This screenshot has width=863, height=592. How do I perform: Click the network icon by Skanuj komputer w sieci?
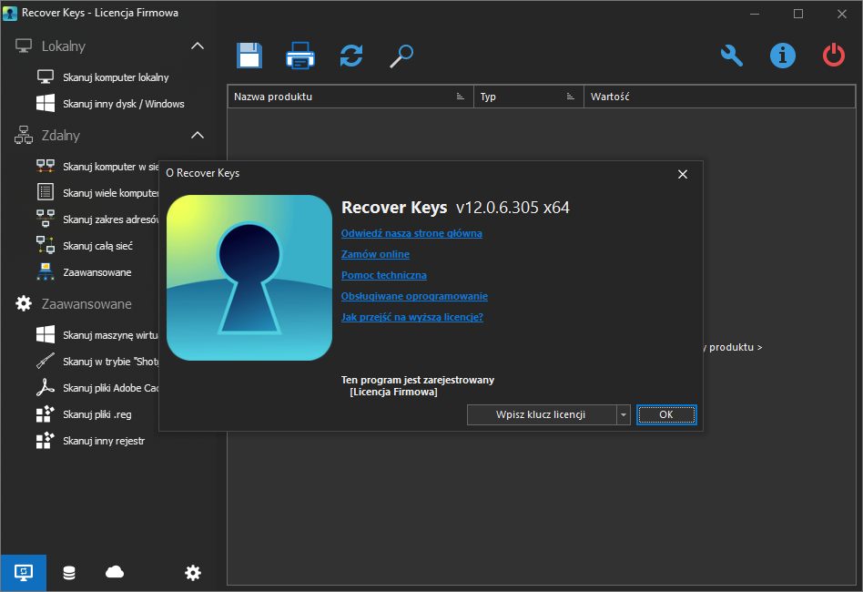[x=46, y=167]
